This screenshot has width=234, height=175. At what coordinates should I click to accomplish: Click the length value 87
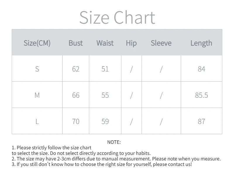[202, 122]
